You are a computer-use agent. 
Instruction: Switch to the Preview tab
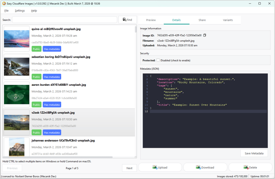(x=151, y=20)
